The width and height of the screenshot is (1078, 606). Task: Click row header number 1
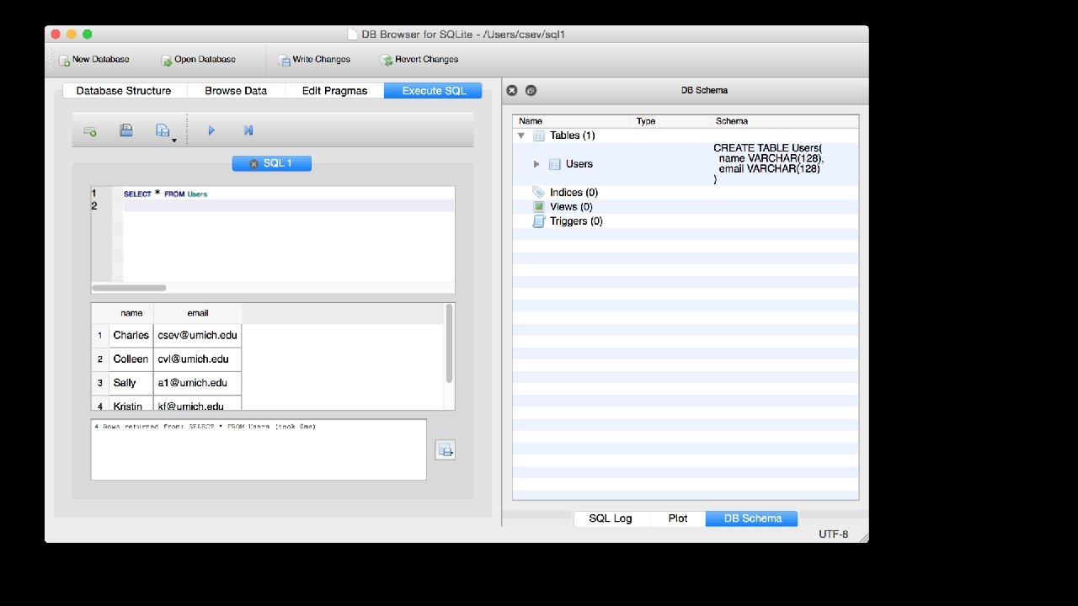(x=100, y=335)
